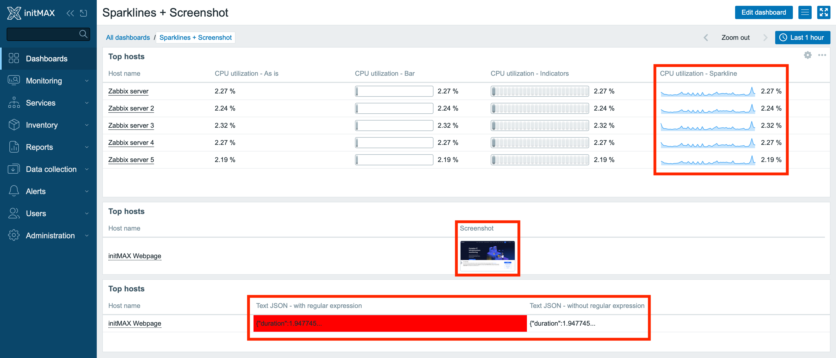Open the Top hosts widget three-dots menu
836x358 pixels.
(822, 55)
